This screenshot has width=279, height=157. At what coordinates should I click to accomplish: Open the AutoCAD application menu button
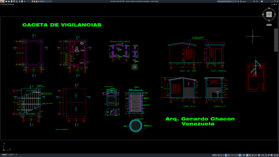[2, 1]
